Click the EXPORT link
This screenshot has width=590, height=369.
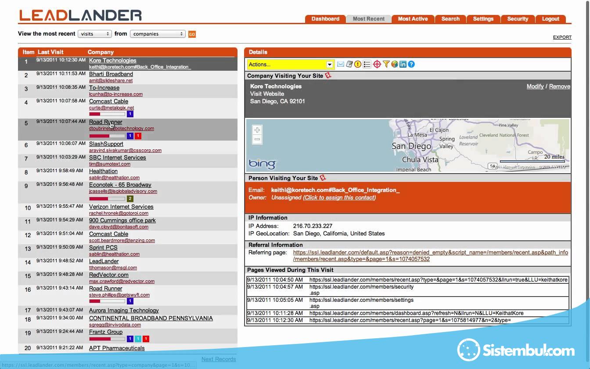pos(562,37)
